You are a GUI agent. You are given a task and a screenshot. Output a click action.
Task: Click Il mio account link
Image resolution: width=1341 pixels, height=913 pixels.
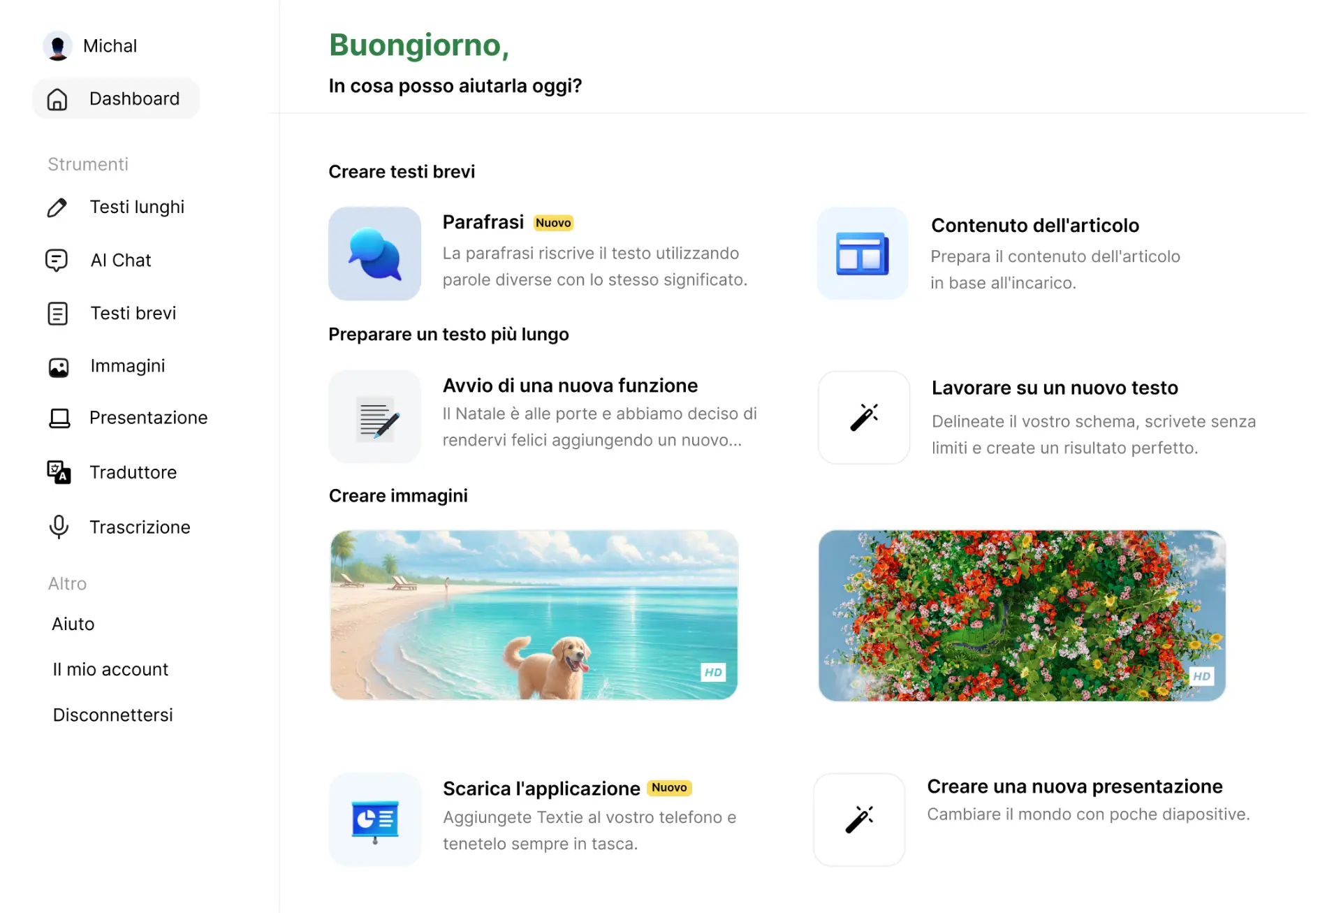point(110,669)
